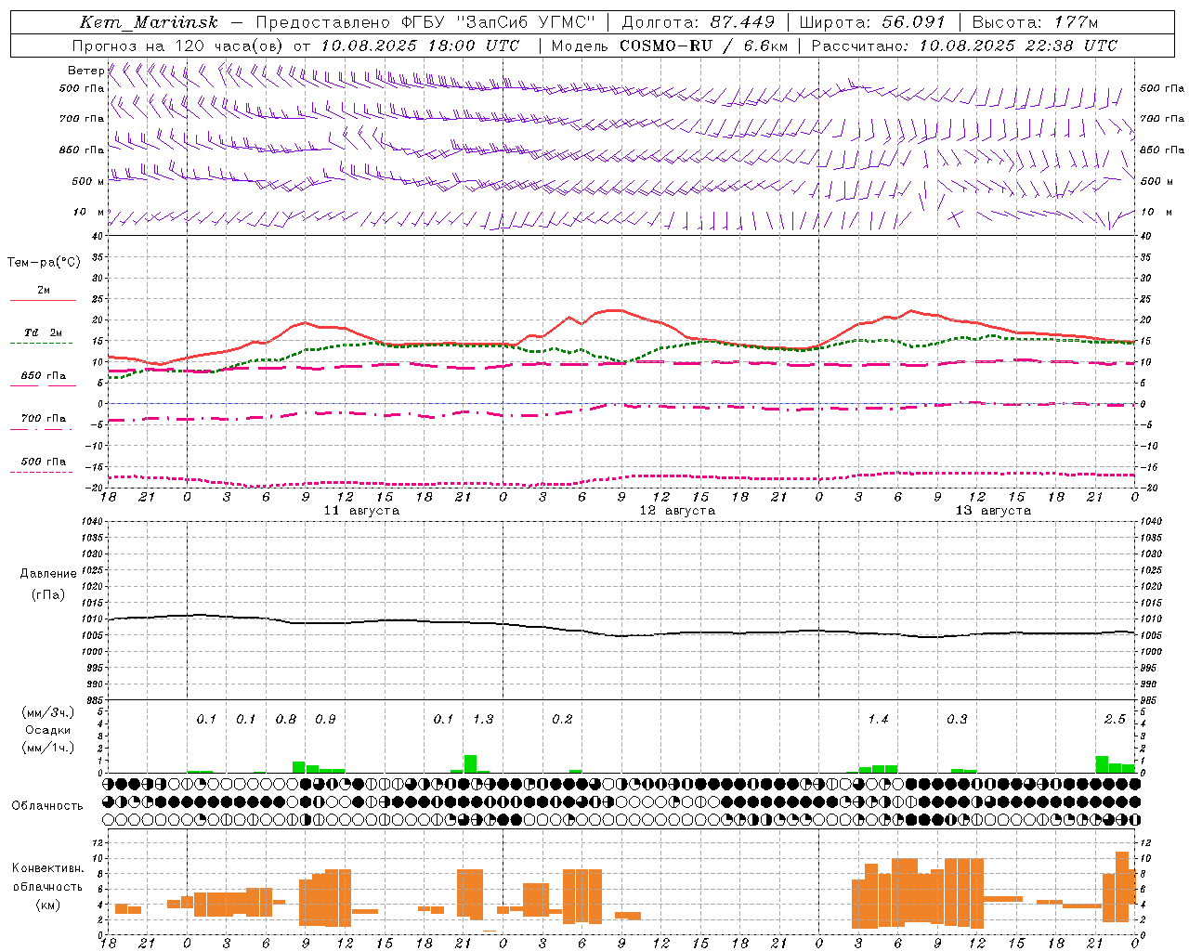Click the dotted pink line sample under 500 гПа legend
The width and height of the screenshot is (1189, 951).
click(43, 472)
